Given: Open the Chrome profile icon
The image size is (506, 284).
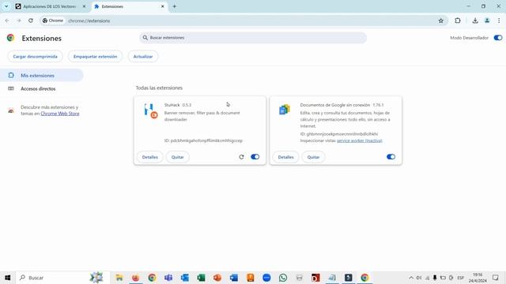Looking at the screenshot, I should (487, 21).
